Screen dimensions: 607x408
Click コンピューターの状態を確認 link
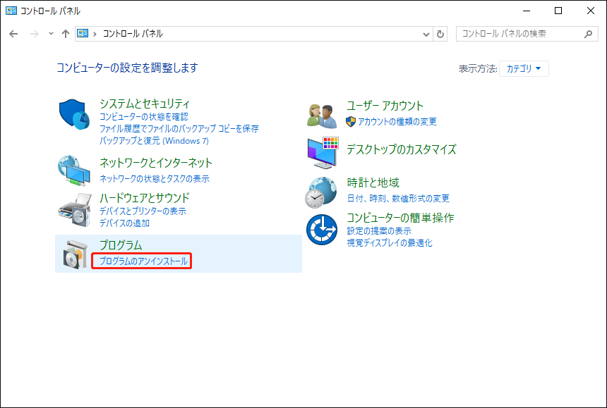pos(143,117)
